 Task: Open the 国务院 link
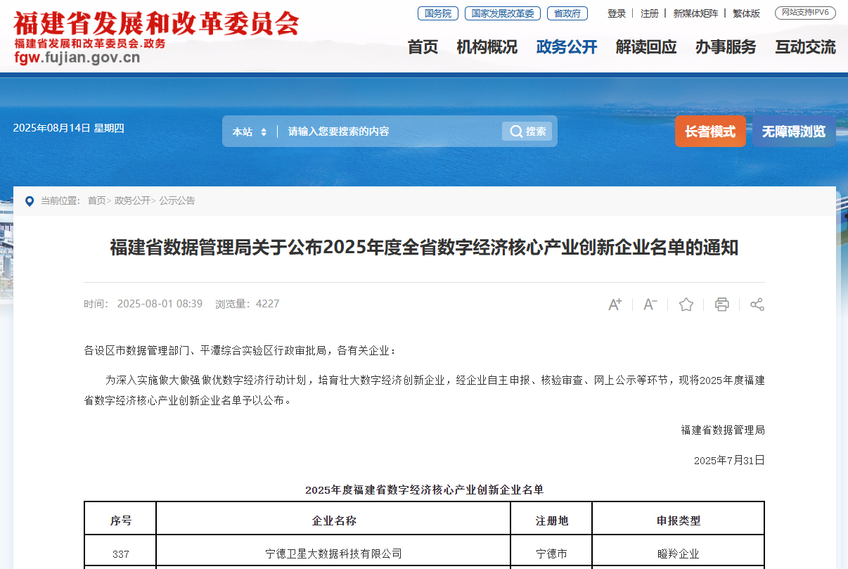point(437,13)
